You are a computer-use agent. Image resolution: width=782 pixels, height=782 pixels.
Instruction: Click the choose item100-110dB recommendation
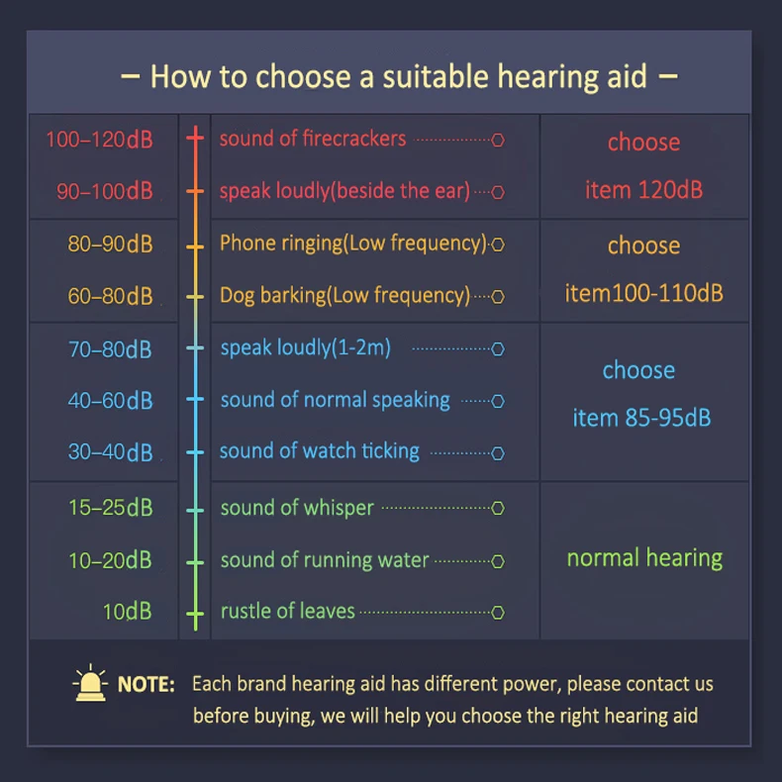click(643, 269)
